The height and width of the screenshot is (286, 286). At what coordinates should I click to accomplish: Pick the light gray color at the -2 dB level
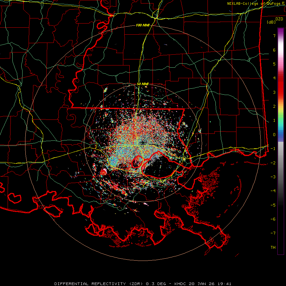click(281, 163)
